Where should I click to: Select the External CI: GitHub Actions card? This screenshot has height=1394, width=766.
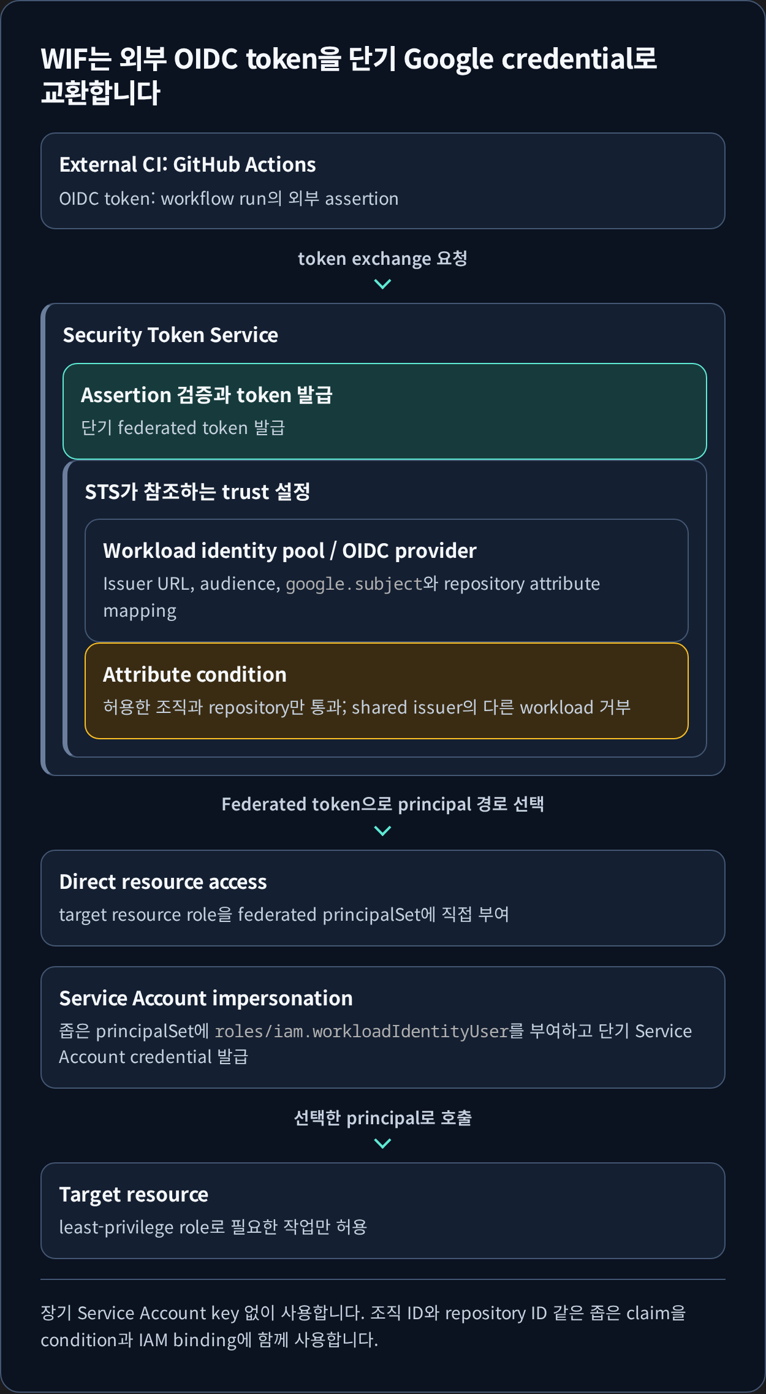pos(383,181)
